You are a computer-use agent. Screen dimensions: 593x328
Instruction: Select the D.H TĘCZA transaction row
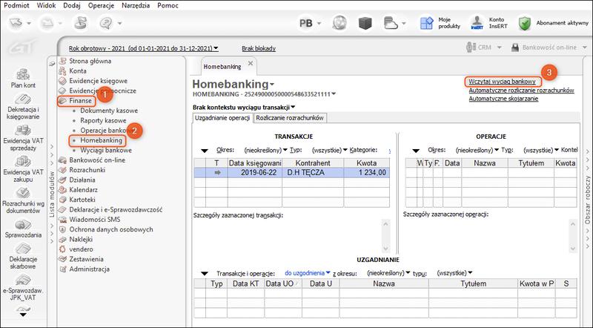pyautogui.click(x=291, y=173)
